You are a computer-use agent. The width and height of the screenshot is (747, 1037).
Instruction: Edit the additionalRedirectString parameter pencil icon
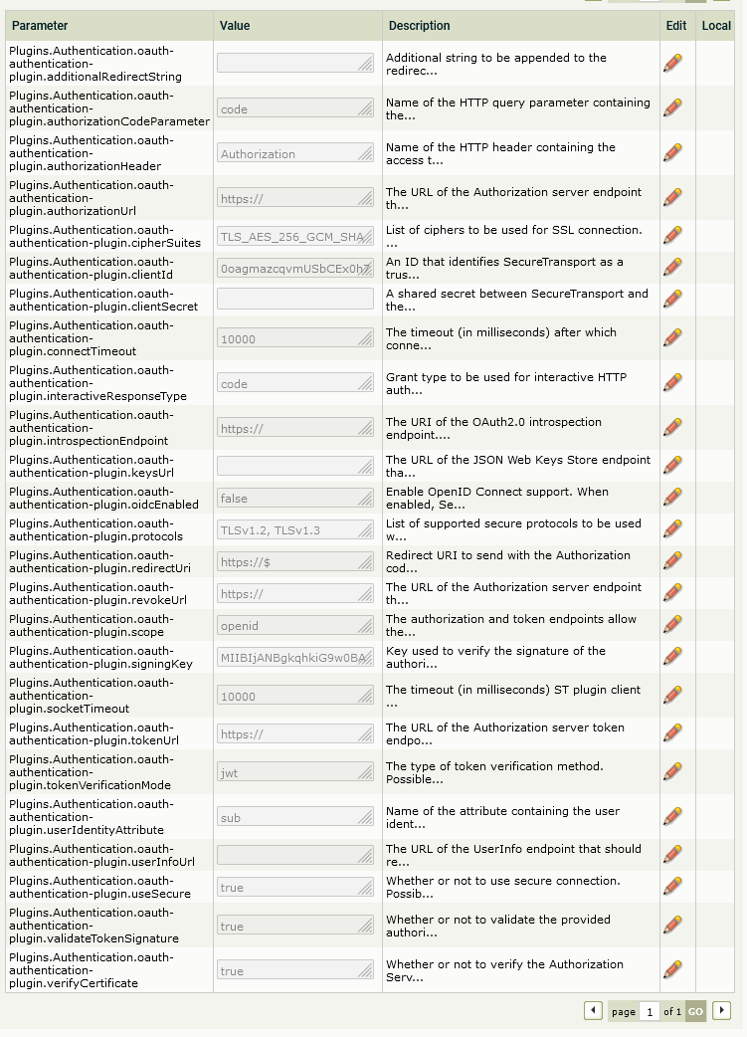[x=672, y=63]
